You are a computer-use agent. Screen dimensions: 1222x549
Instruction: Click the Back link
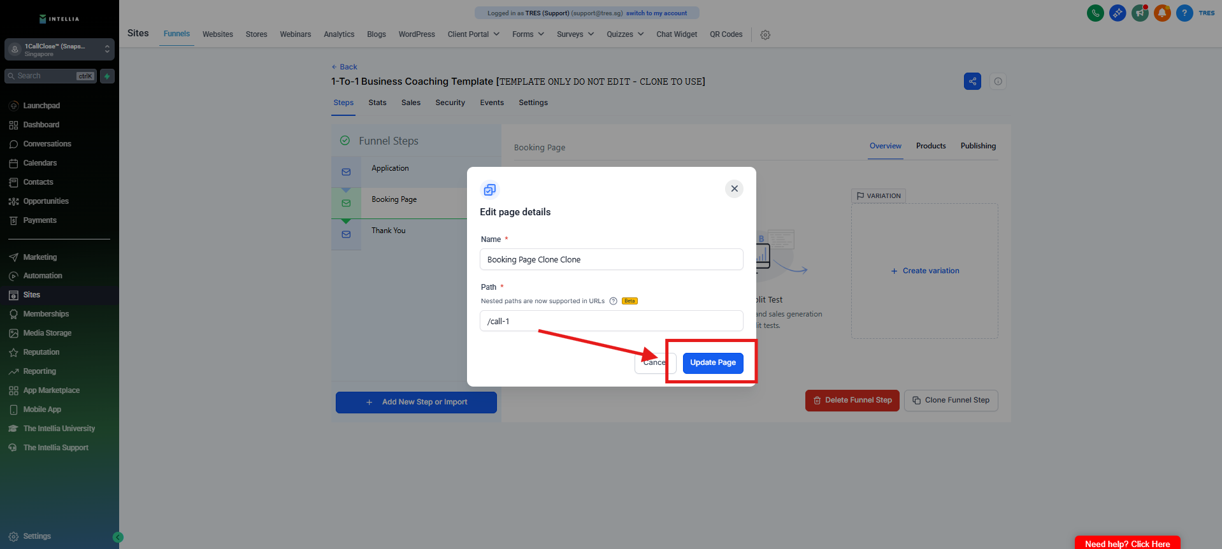pos(344,67)
